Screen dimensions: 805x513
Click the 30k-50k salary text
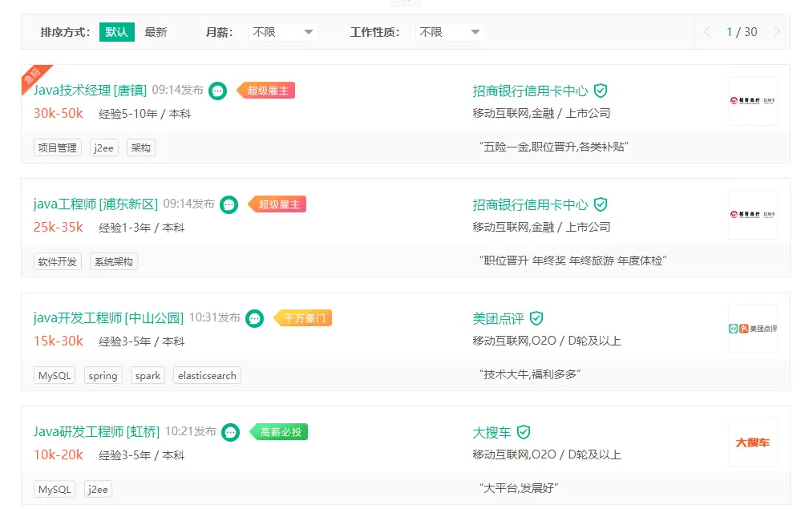coord(59,113)
